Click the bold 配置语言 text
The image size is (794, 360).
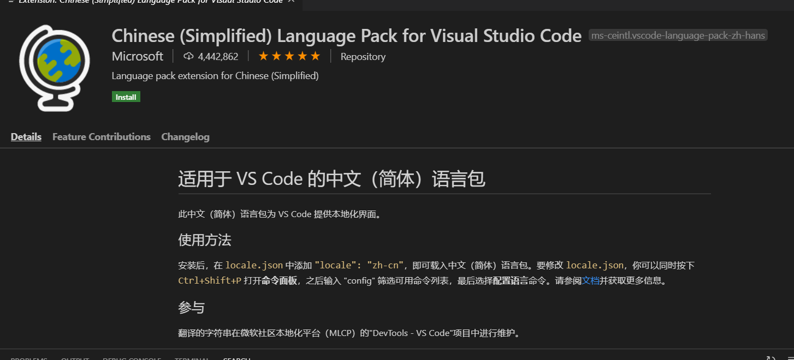511,281
